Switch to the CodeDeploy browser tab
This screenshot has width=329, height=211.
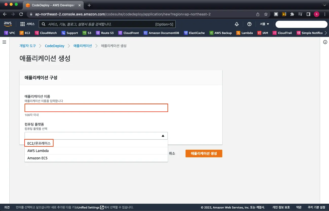pyautogui.click(x=53, y=5)
